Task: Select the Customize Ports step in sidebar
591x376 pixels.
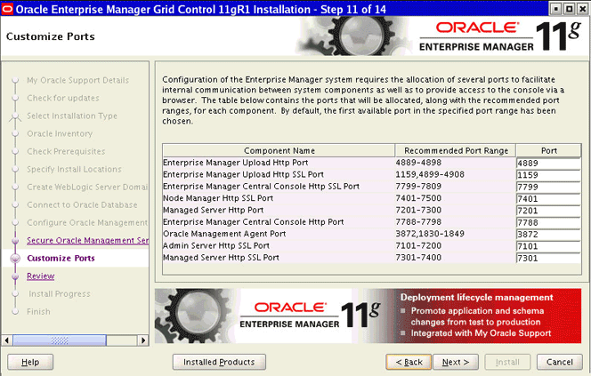Action: pos(61,258)
